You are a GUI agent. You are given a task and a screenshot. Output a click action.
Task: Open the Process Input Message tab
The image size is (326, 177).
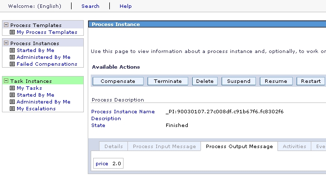pyautogui.click(x=164, y=147)
